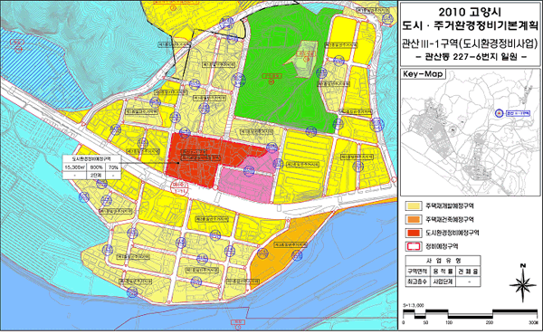Click the Key-Map label
The width and height of the screenshot is (543, 334).
coord(423,74)
